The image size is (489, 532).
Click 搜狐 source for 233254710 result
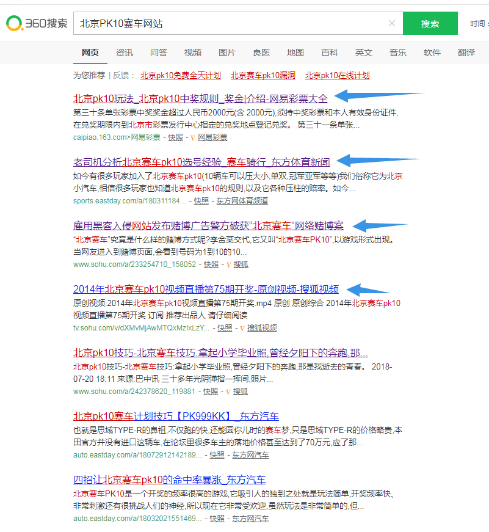241,264
